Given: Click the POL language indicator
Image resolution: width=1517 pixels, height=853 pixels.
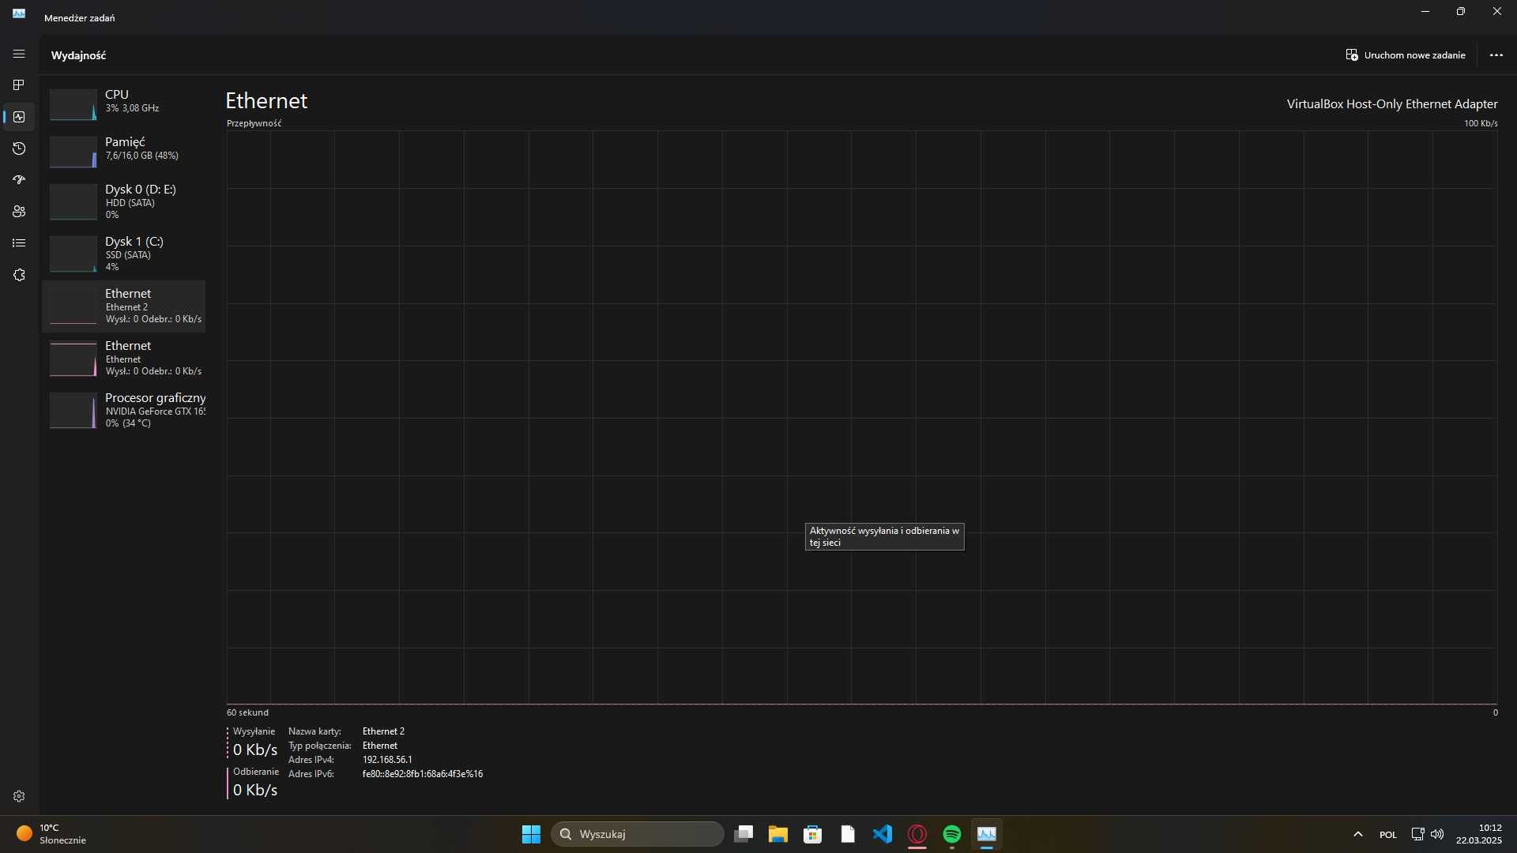Looking at the screenshot, I should point(1388,835).
